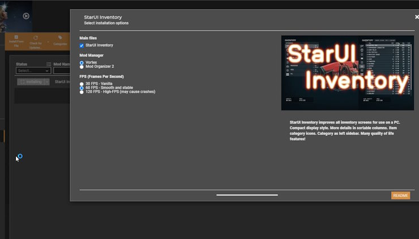Open the Status filter Select dropdown

pyautogui.click(x=33, y=71)
